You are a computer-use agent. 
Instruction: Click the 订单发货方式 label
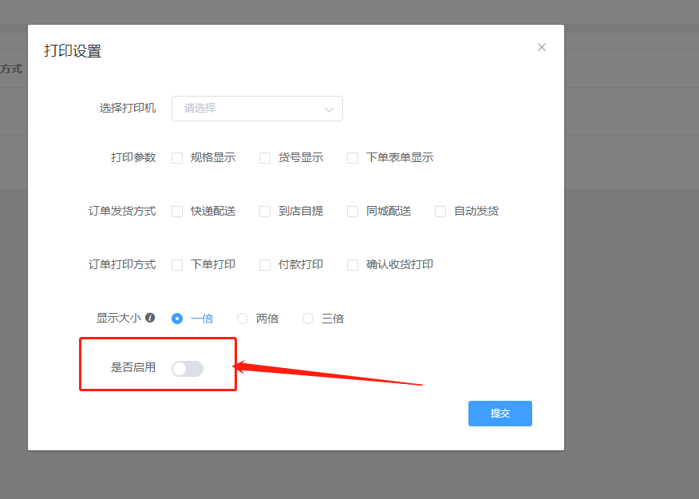coord(122,211)
